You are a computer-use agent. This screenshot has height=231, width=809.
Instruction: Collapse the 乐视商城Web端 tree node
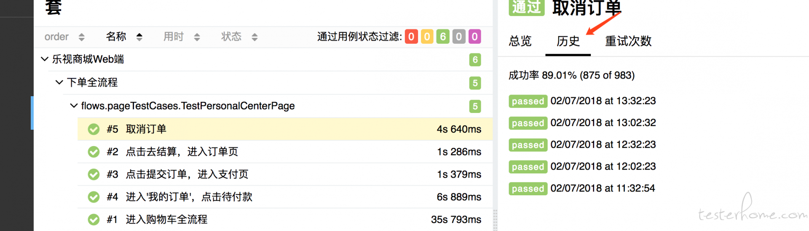pos(44,59)
